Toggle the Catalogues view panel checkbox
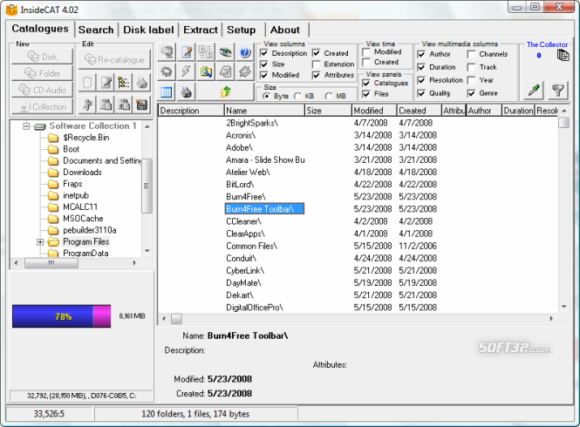This screenshot has width=580, height=427. coord(366,83)
